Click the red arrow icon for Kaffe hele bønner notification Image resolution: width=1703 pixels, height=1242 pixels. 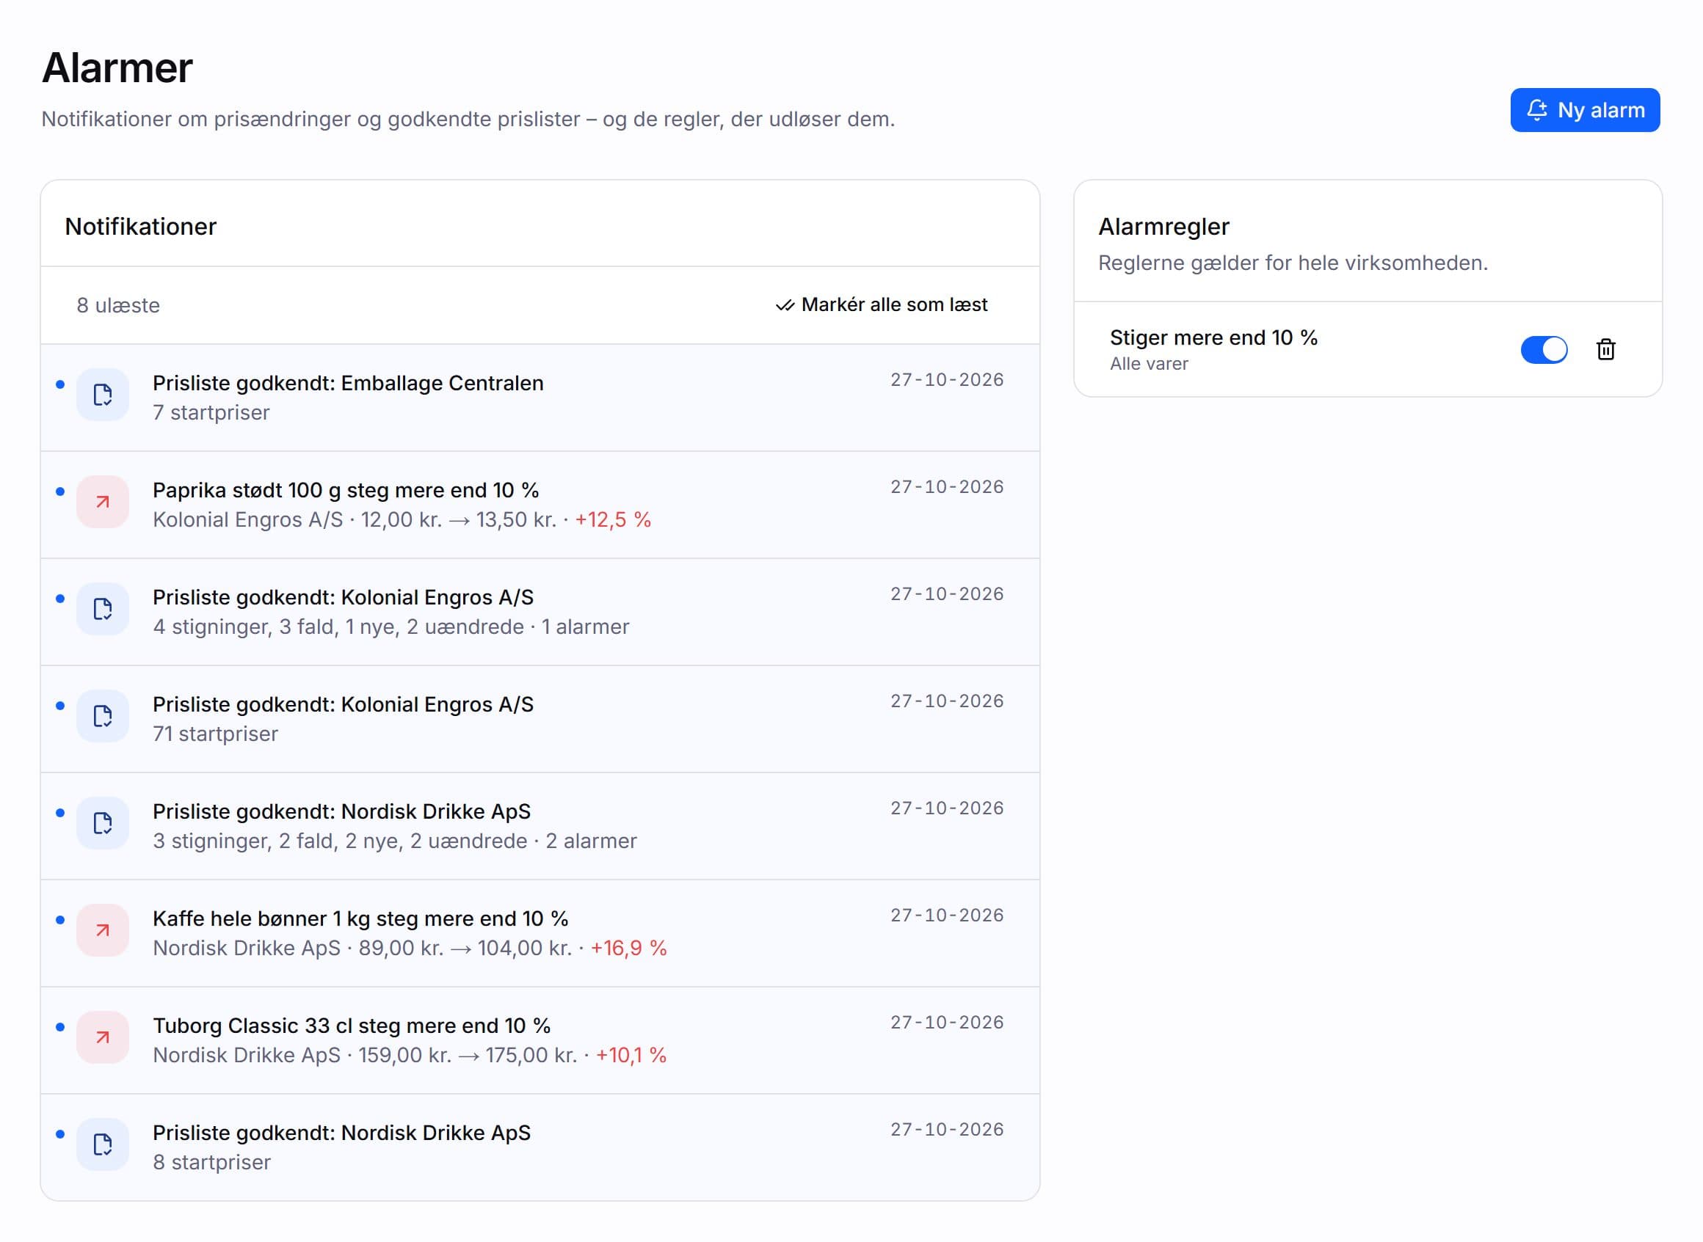click(103, 930)
